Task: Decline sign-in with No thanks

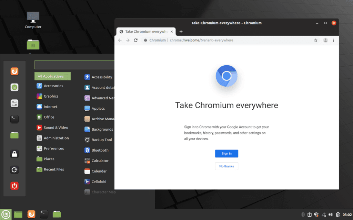Action: (226, 166)
